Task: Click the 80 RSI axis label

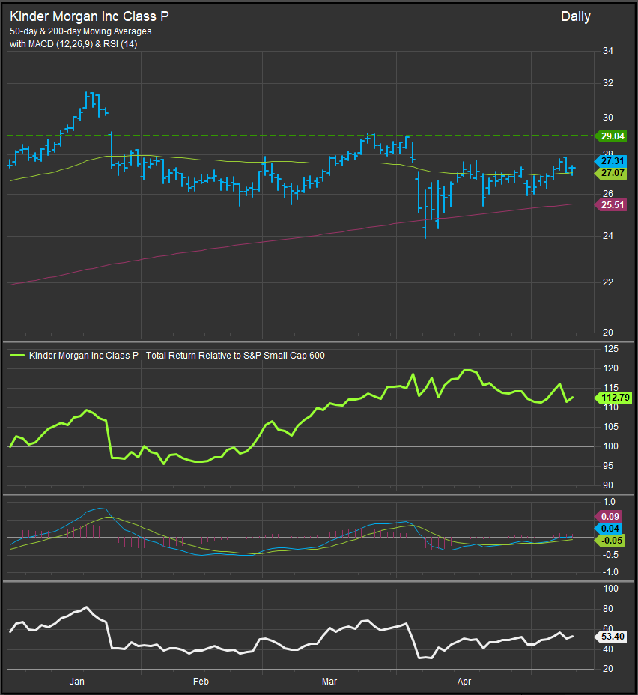Action: click(608, 609)
